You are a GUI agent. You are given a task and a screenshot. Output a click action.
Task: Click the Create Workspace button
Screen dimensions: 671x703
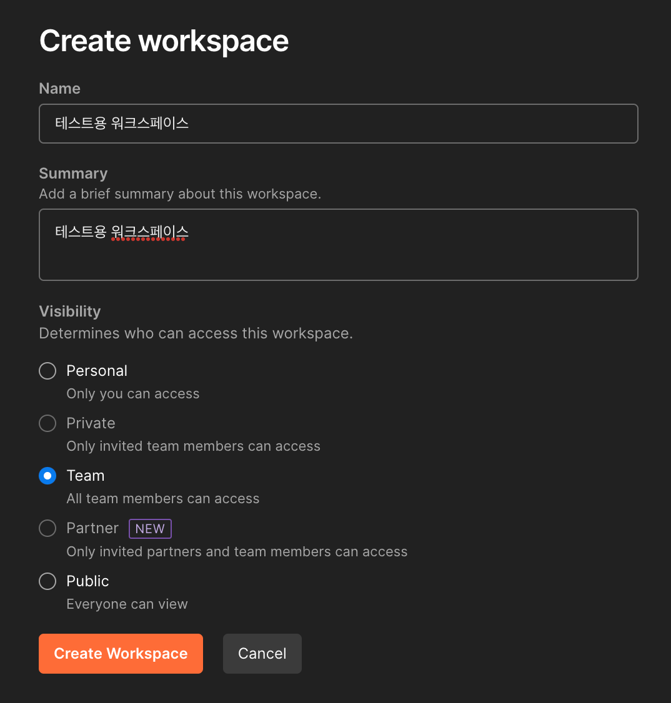(121, 653)
